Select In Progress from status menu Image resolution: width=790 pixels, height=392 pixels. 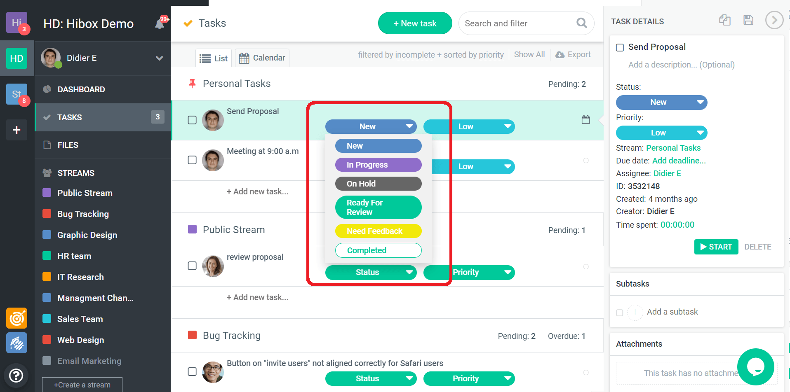(x=378, y=165)
